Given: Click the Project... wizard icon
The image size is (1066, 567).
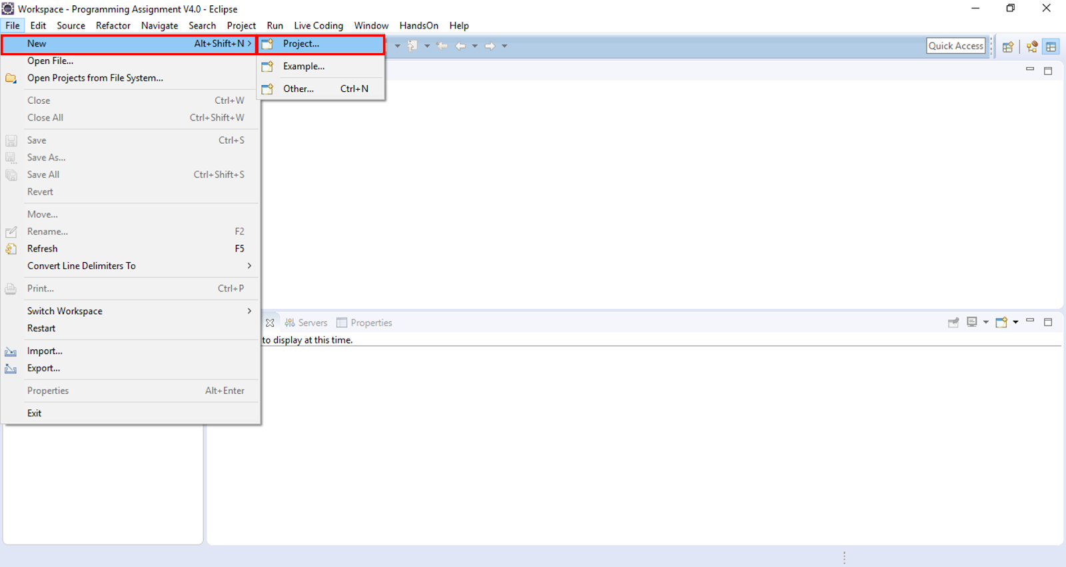Looking at the screenshot, I should click(267, 45).
